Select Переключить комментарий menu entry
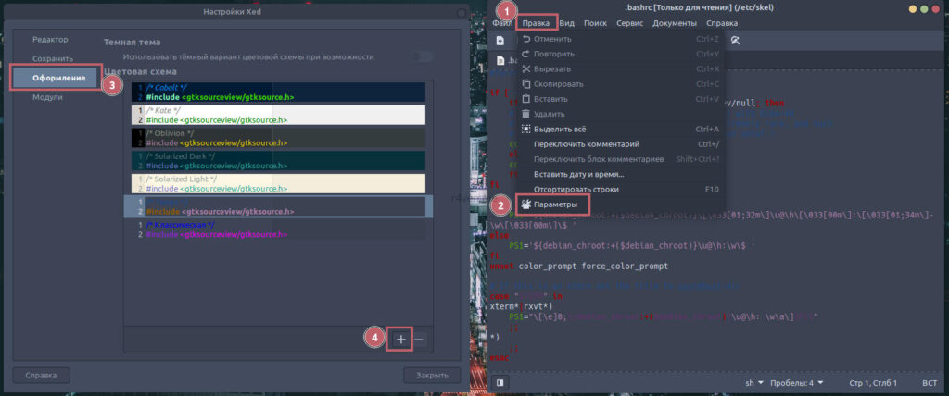Screen dimensions: 949x396 586,144
